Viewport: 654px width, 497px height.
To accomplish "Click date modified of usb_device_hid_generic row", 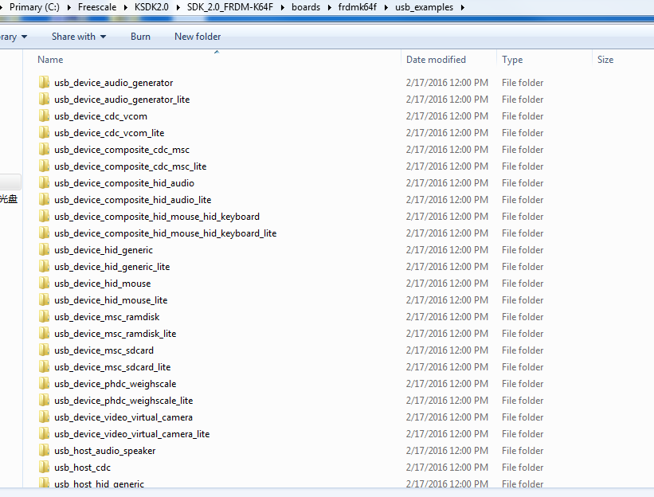I will coord(447,250).
